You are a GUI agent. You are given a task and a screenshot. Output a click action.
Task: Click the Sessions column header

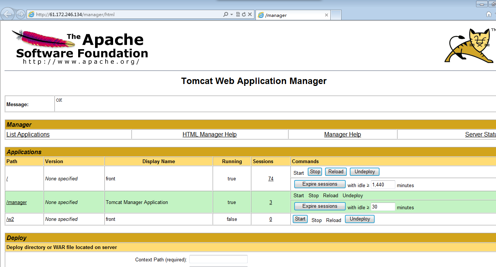(x=263, y=161)
